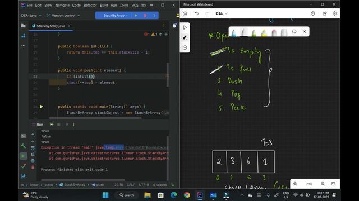Open the Navigate menu
359x201 pixels.
[x=62, y=5]
